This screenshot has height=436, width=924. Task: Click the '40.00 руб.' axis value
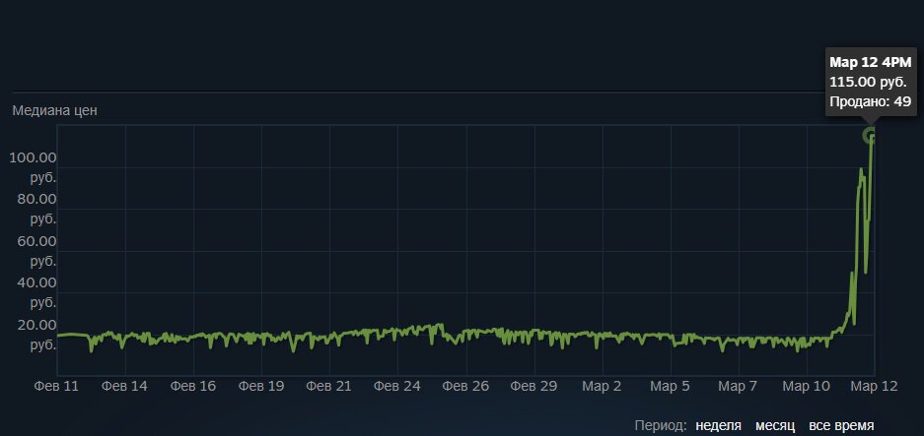pyautogui.click(x=36, y=292)
